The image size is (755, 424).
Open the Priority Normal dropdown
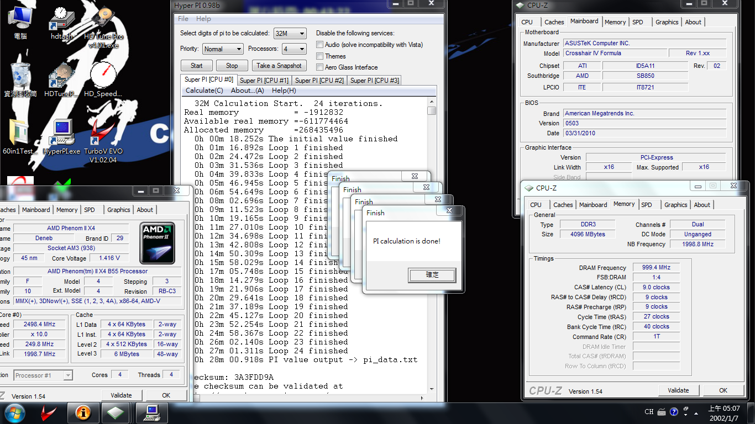pyautogui.click(x=222, y=49)
